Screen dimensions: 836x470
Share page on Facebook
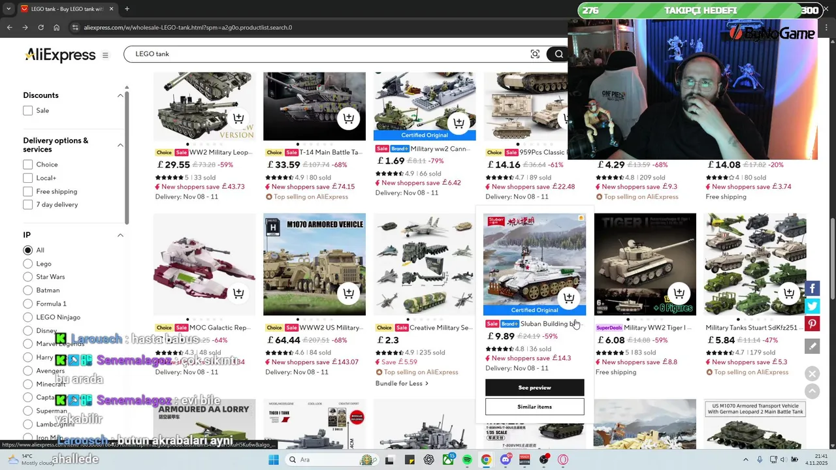[x=812, y=289]
